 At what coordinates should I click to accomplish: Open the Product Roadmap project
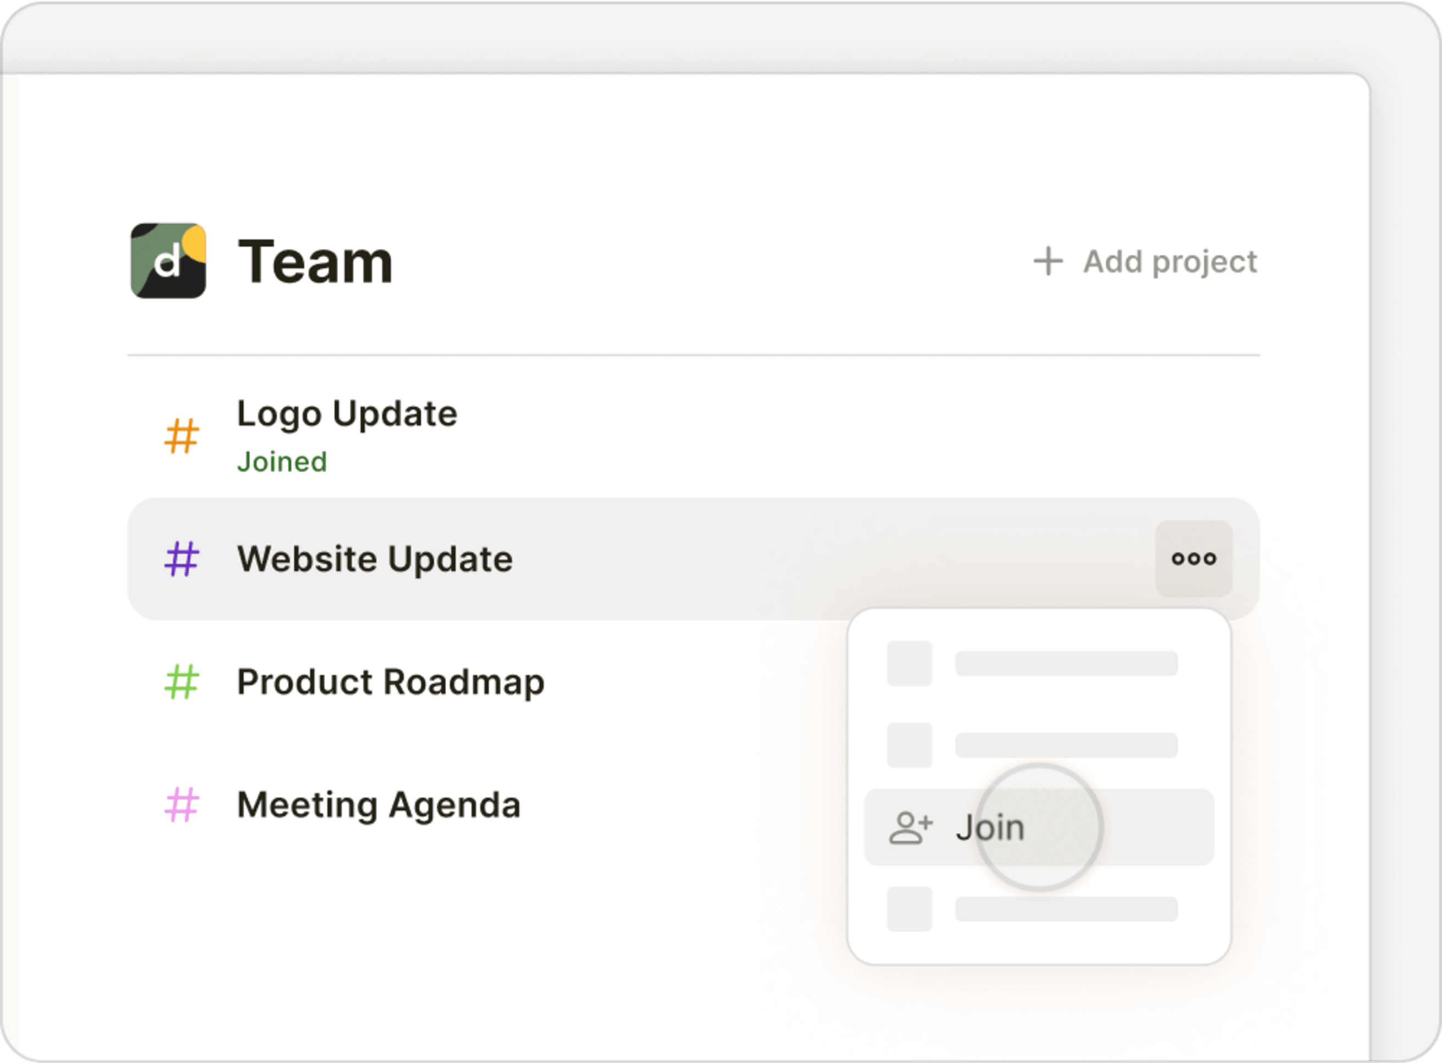pyautogui.click(x=390, y=682)
